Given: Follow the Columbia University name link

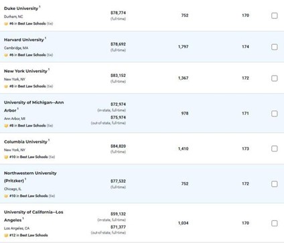Looking at the screenshot, I should coord(25,142).
